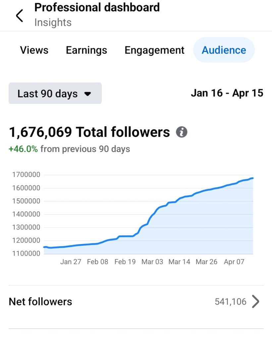Click the info icon beside Total followers

coord(182,132)
